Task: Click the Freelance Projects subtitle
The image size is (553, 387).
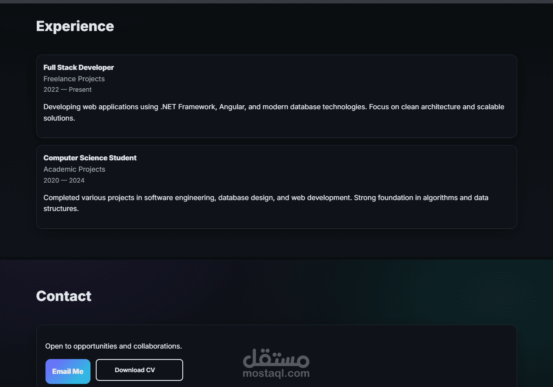Action: 74,79
